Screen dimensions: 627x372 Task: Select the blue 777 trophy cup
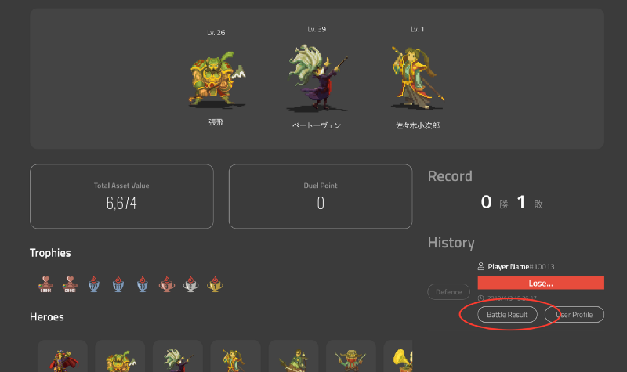click(94, 284)
